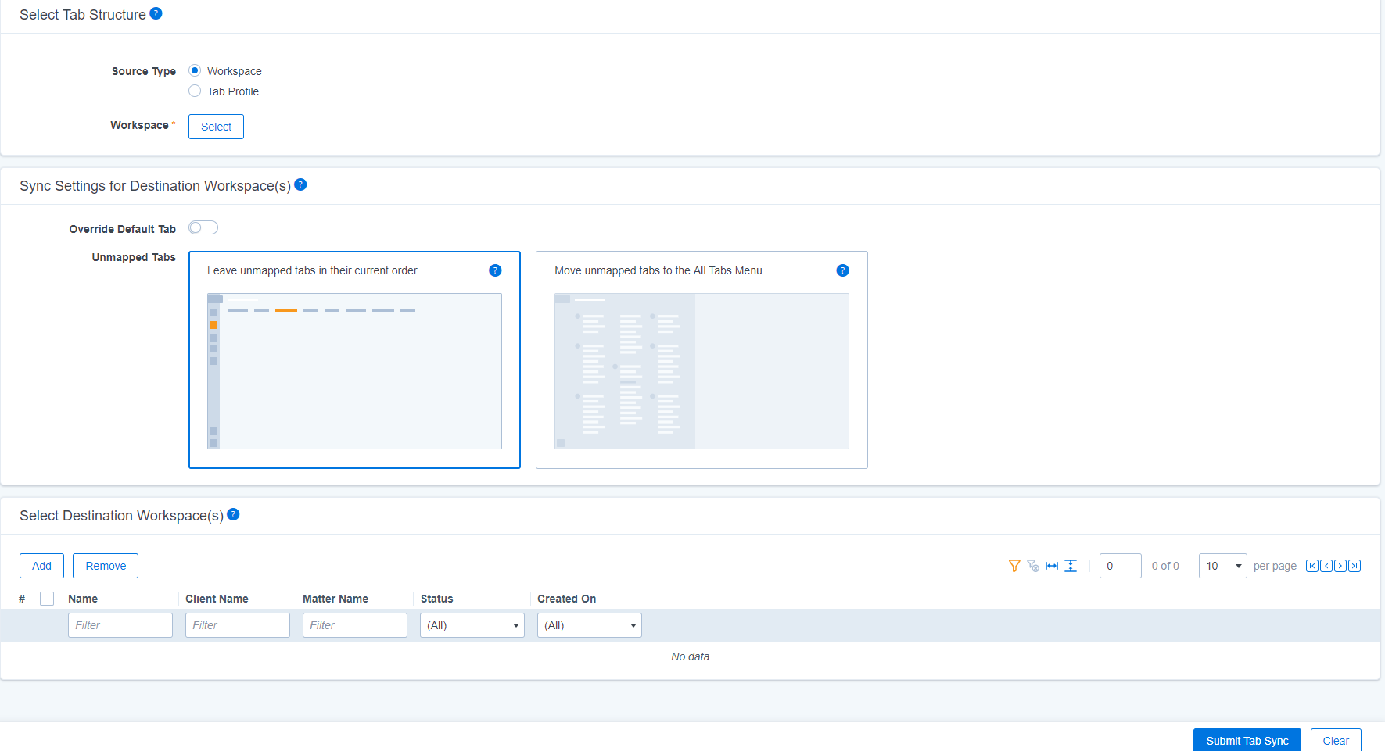Open help for Select Destination Workspace(s)

(233, 514)
